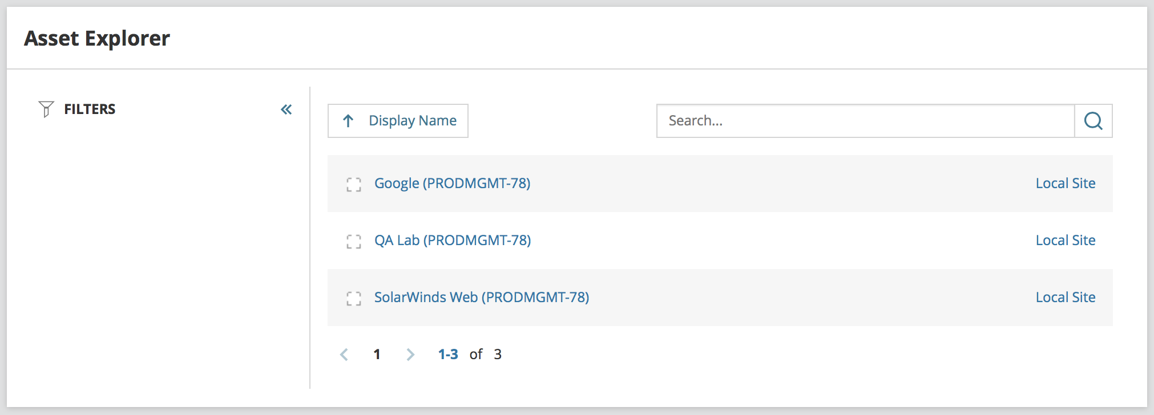Open the Google (PRODMGMT-78) link

point(452,184)
